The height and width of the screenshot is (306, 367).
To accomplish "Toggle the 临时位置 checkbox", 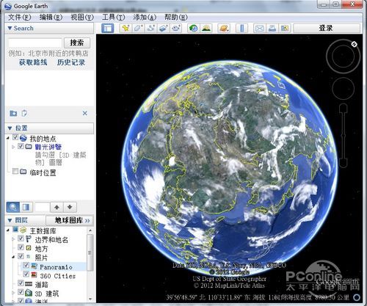I will [15, 171].
